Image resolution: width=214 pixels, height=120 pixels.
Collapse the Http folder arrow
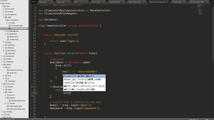pos(4,17)
